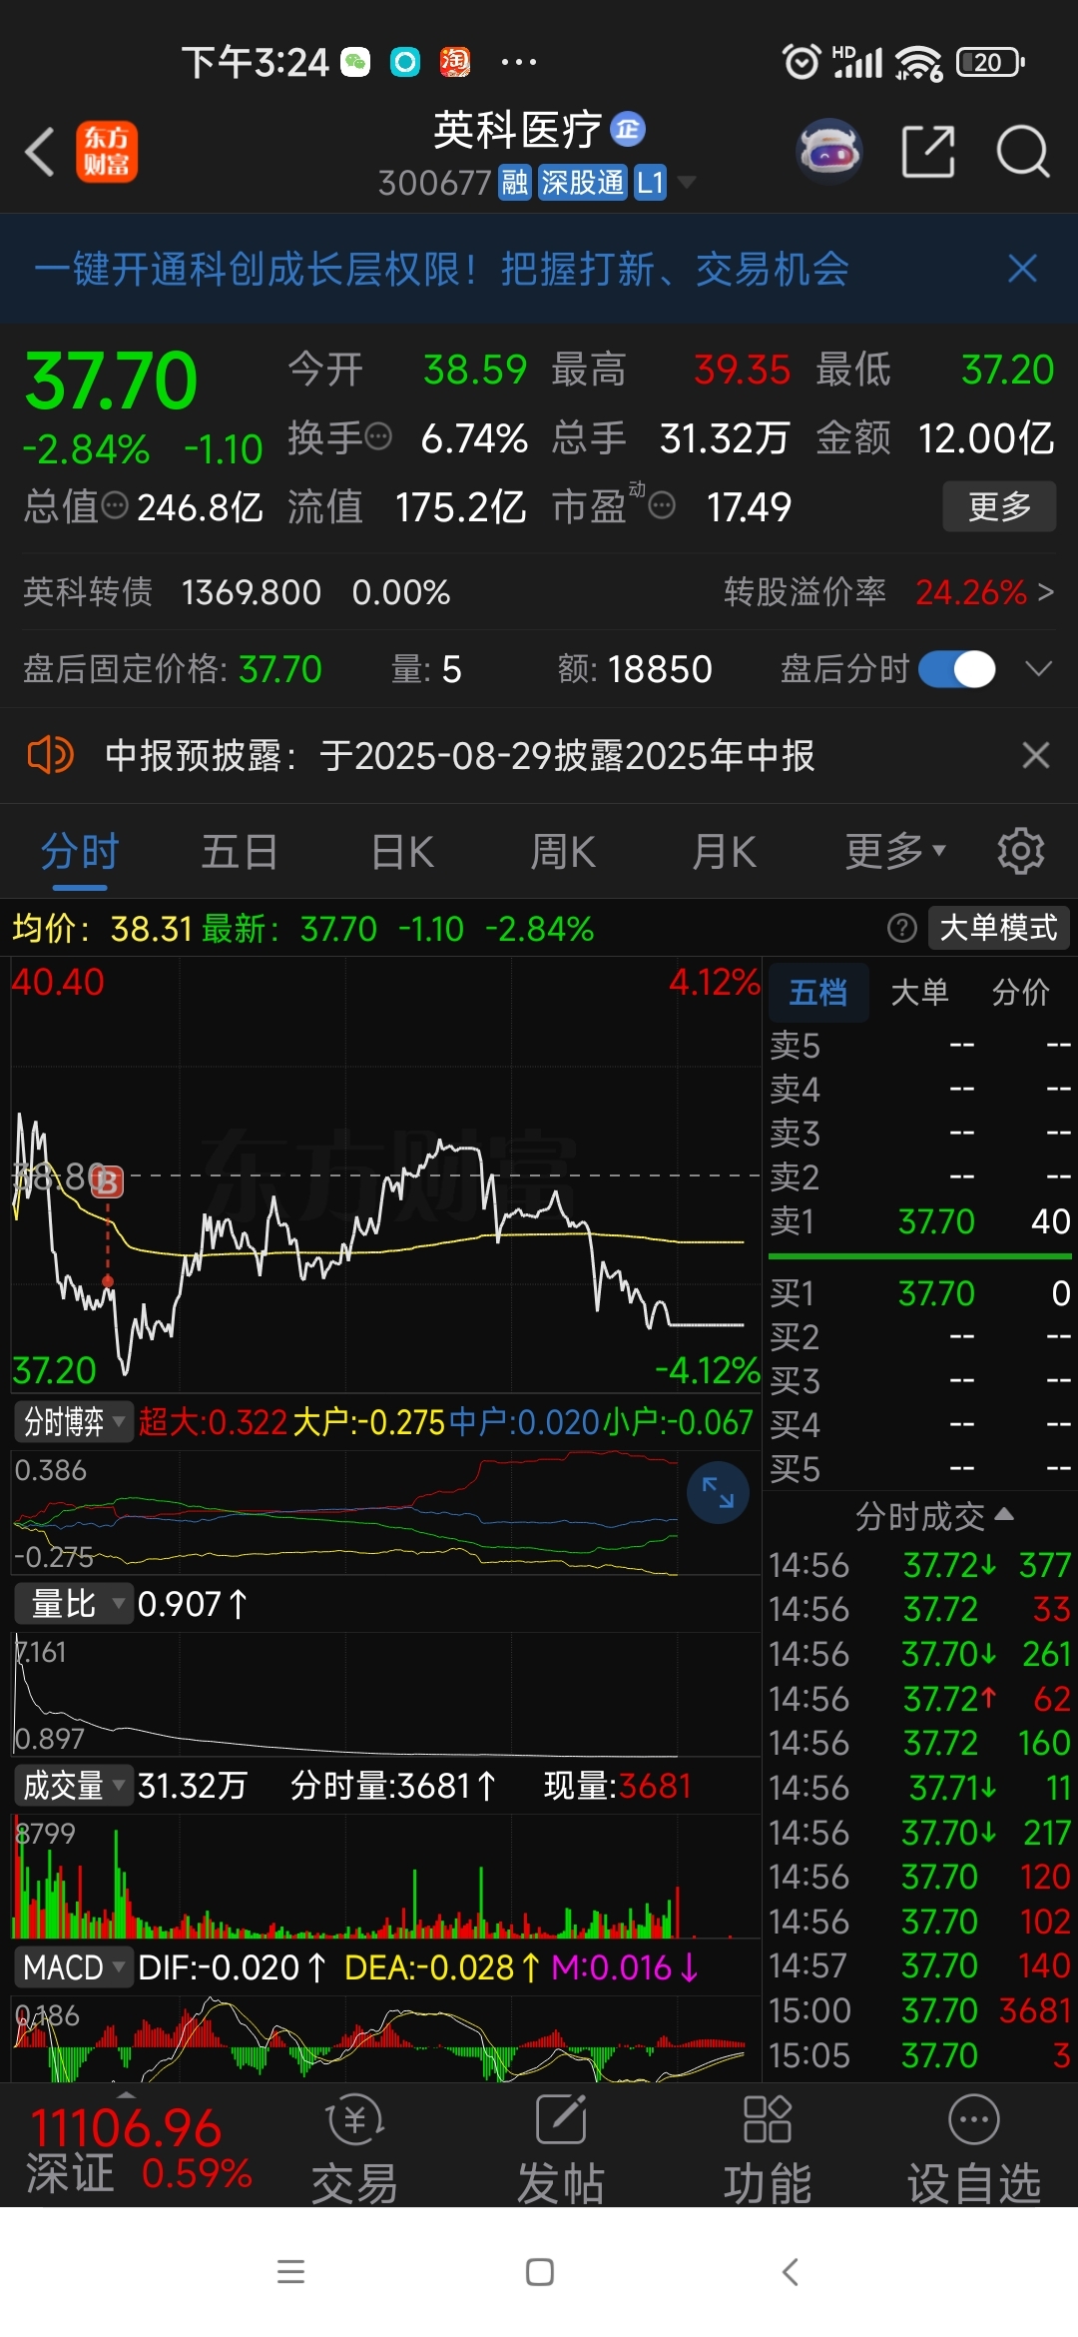
Task: Tap the blue 企 enterprise badge
Action: click(628, 129)
